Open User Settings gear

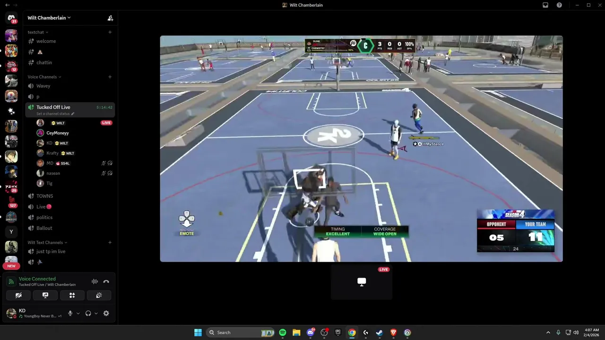[106, 313]
